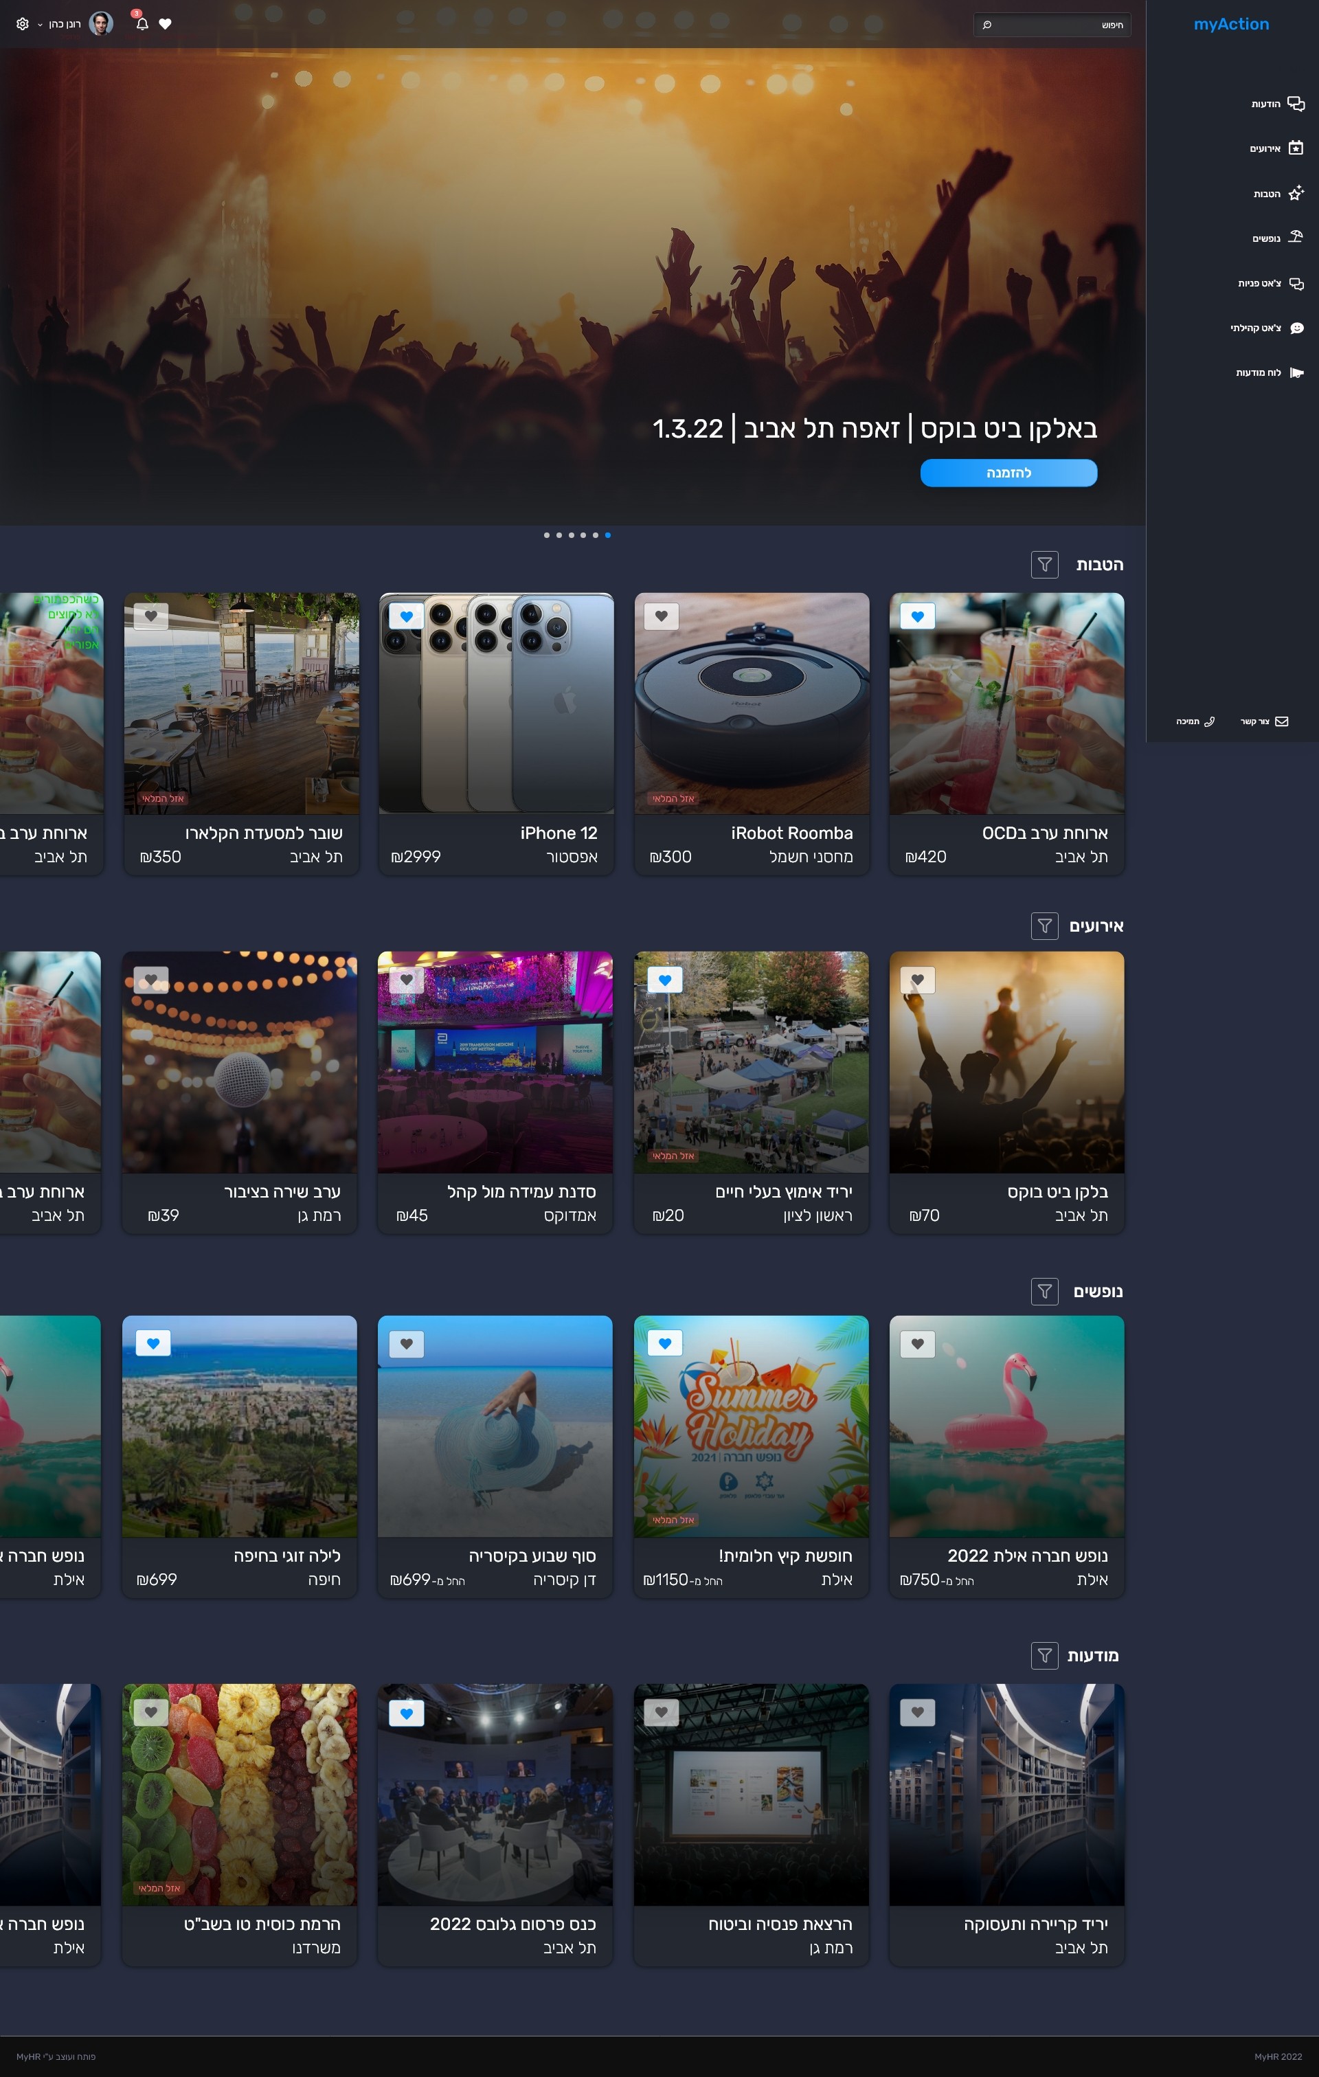
Task: Toggle favorite heart on בלקן ביט בוקס card
Action: [x=917, y=980]
